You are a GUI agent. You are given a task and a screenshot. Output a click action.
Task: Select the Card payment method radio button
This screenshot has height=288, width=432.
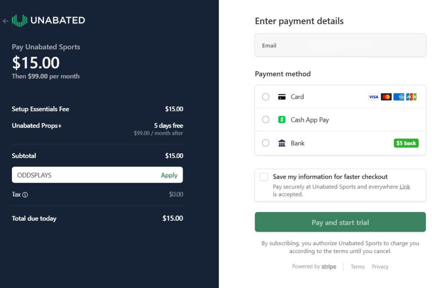click(x=265, y=97)
